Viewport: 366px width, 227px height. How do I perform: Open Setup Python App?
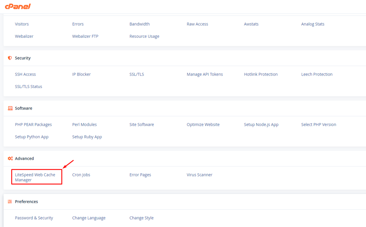point(31,137)
